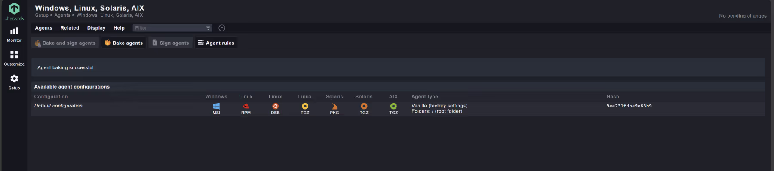Viewport: 774px width, 171px height.
Task: Download the AIX TGZ agent package
Action: click(393, 109)
